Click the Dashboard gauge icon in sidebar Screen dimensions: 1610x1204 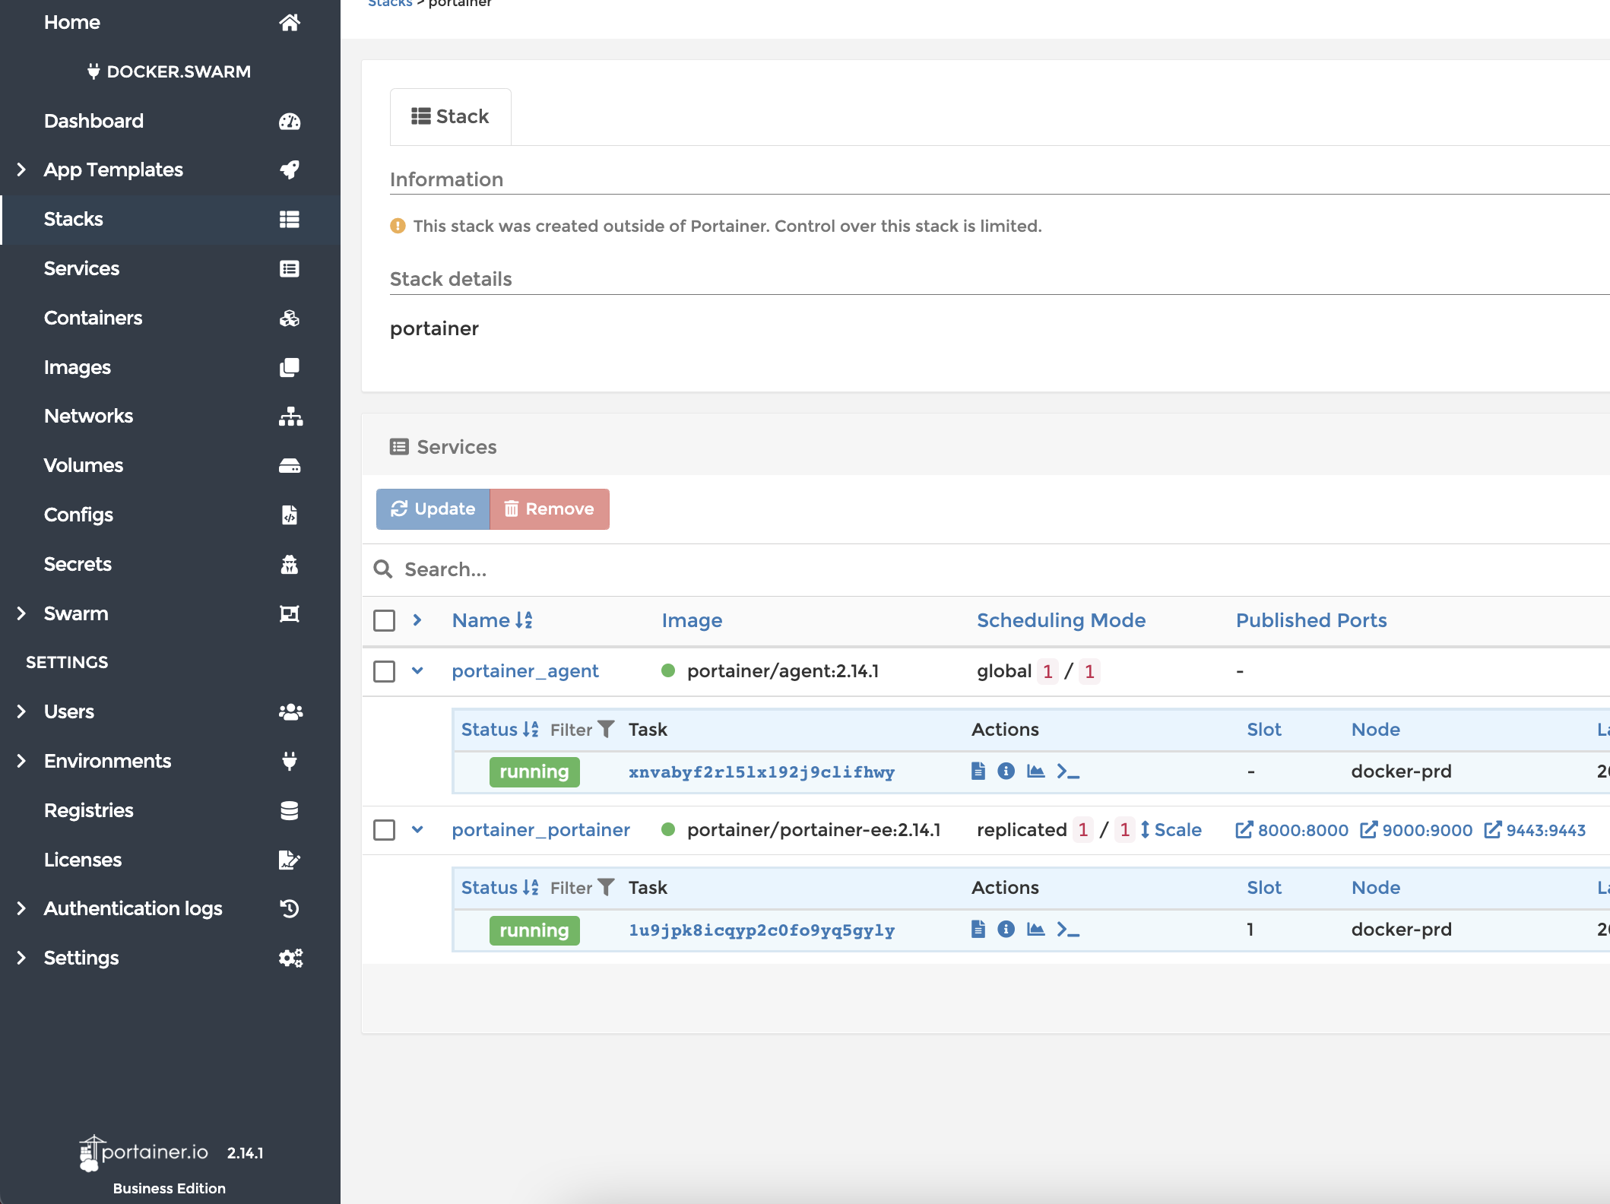tap(290, 122)
